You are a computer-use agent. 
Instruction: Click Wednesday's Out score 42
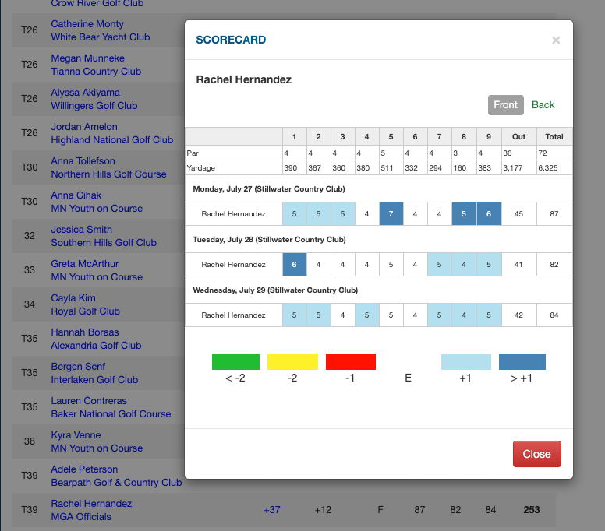click(518, 315)
